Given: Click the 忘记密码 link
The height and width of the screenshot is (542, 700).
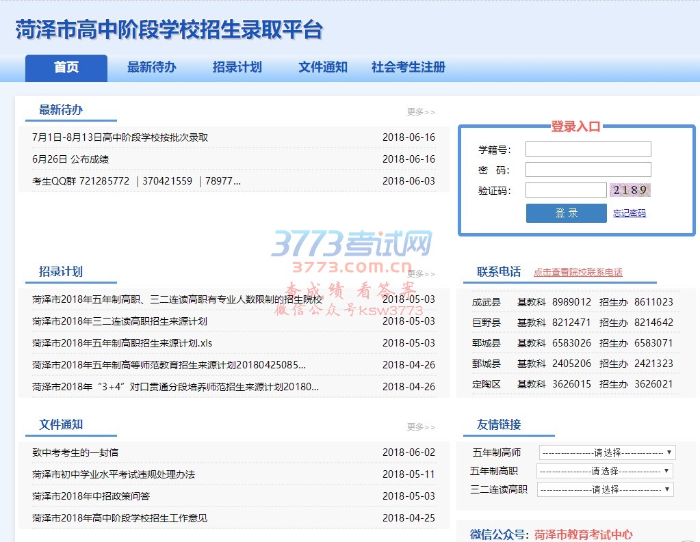Looking at the screenshot, I should point(629,213).
